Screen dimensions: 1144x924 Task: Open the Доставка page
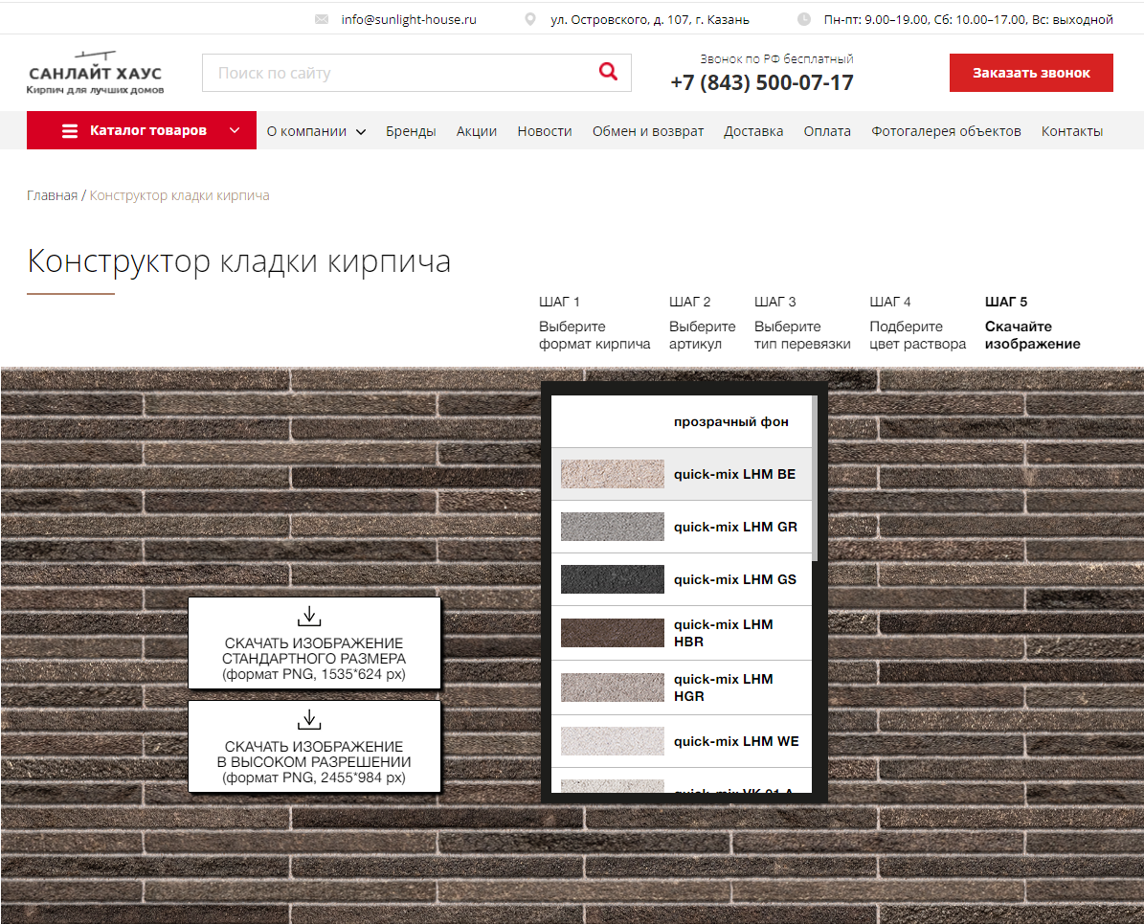[x=753, y=131]
